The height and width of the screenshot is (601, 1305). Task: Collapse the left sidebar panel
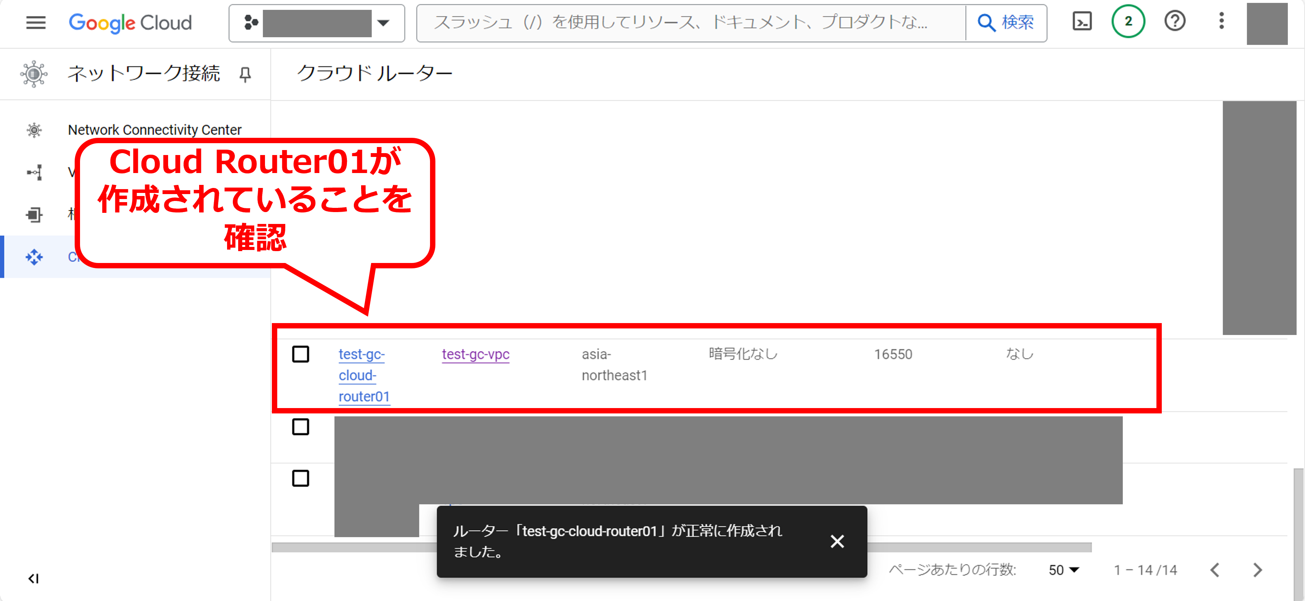33,578
